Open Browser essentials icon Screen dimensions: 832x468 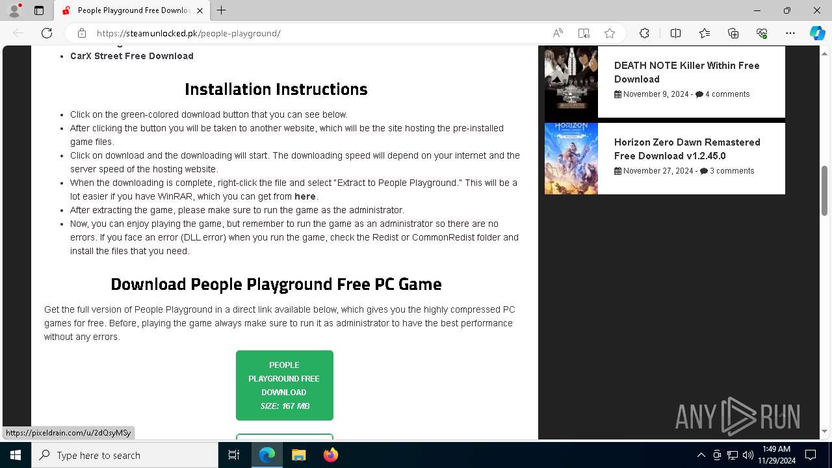(762, 33)
